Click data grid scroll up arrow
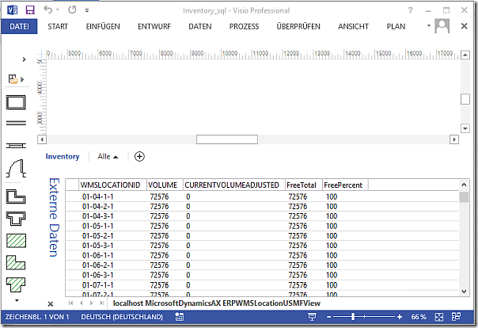This screenshot has height=328, width=478. pyautogui.click(x=464, y=185)
